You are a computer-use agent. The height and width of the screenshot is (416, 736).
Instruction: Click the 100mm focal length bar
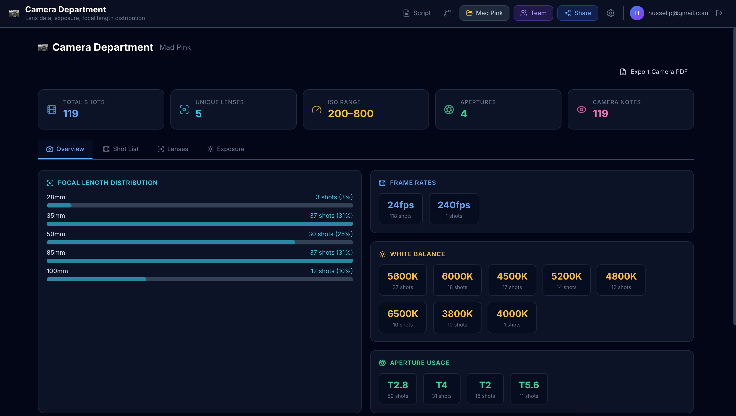(x=200, y=279)
